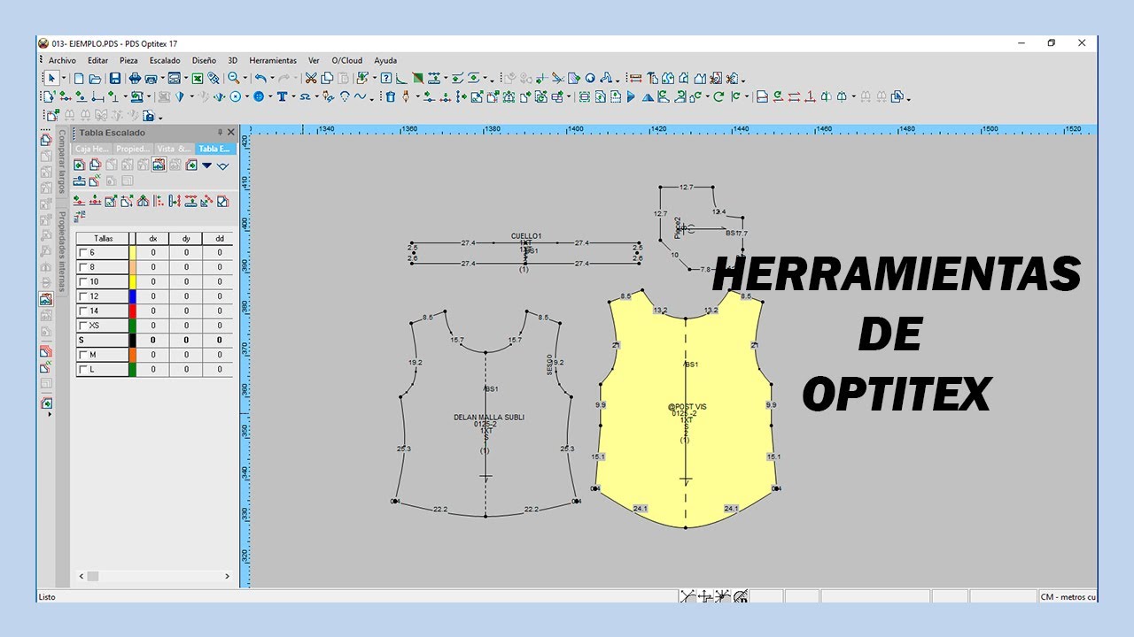Expand the print dropdown arrow
The image size is (1134, 637).
tap(162, 78)
